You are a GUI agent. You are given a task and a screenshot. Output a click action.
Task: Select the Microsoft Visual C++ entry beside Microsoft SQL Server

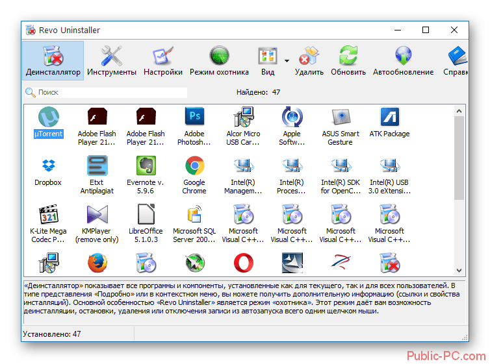pyautogui.click(x=243, y=224)
